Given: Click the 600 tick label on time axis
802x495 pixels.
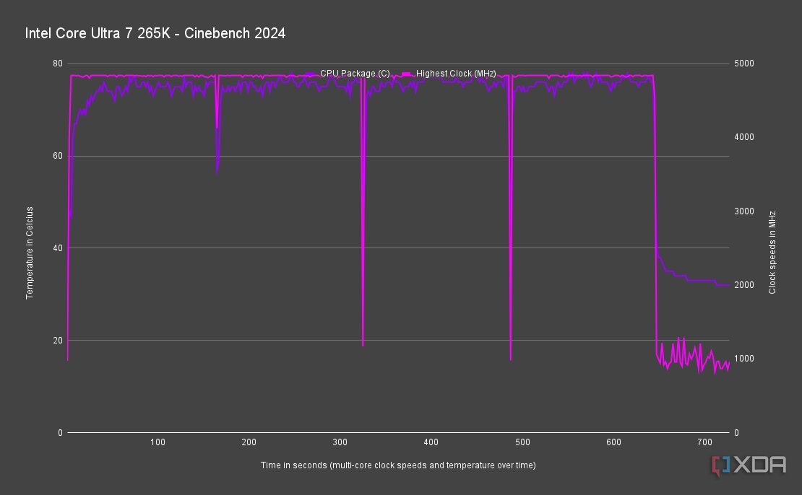Looking at the screenshot, I should coord(613,442).
